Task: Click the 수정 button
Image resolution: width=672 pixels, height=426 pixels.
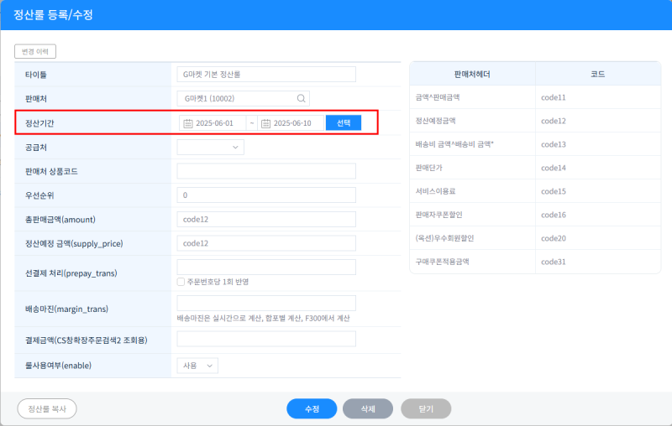Action: [312, 409]
